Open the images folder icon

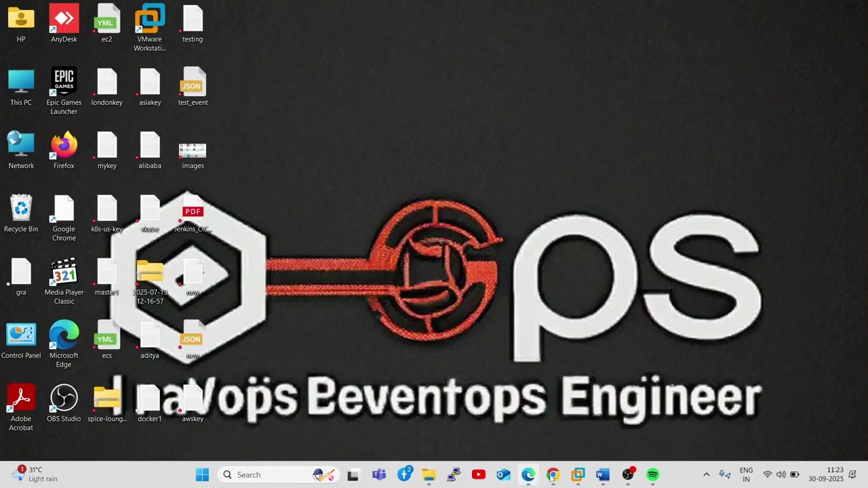[193, 155]
